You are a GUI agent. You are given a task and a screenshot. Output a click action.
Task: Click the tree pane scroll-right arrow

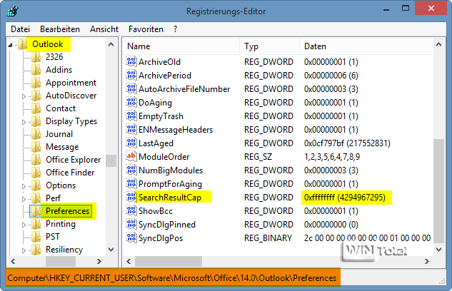(x=99, y=261)
